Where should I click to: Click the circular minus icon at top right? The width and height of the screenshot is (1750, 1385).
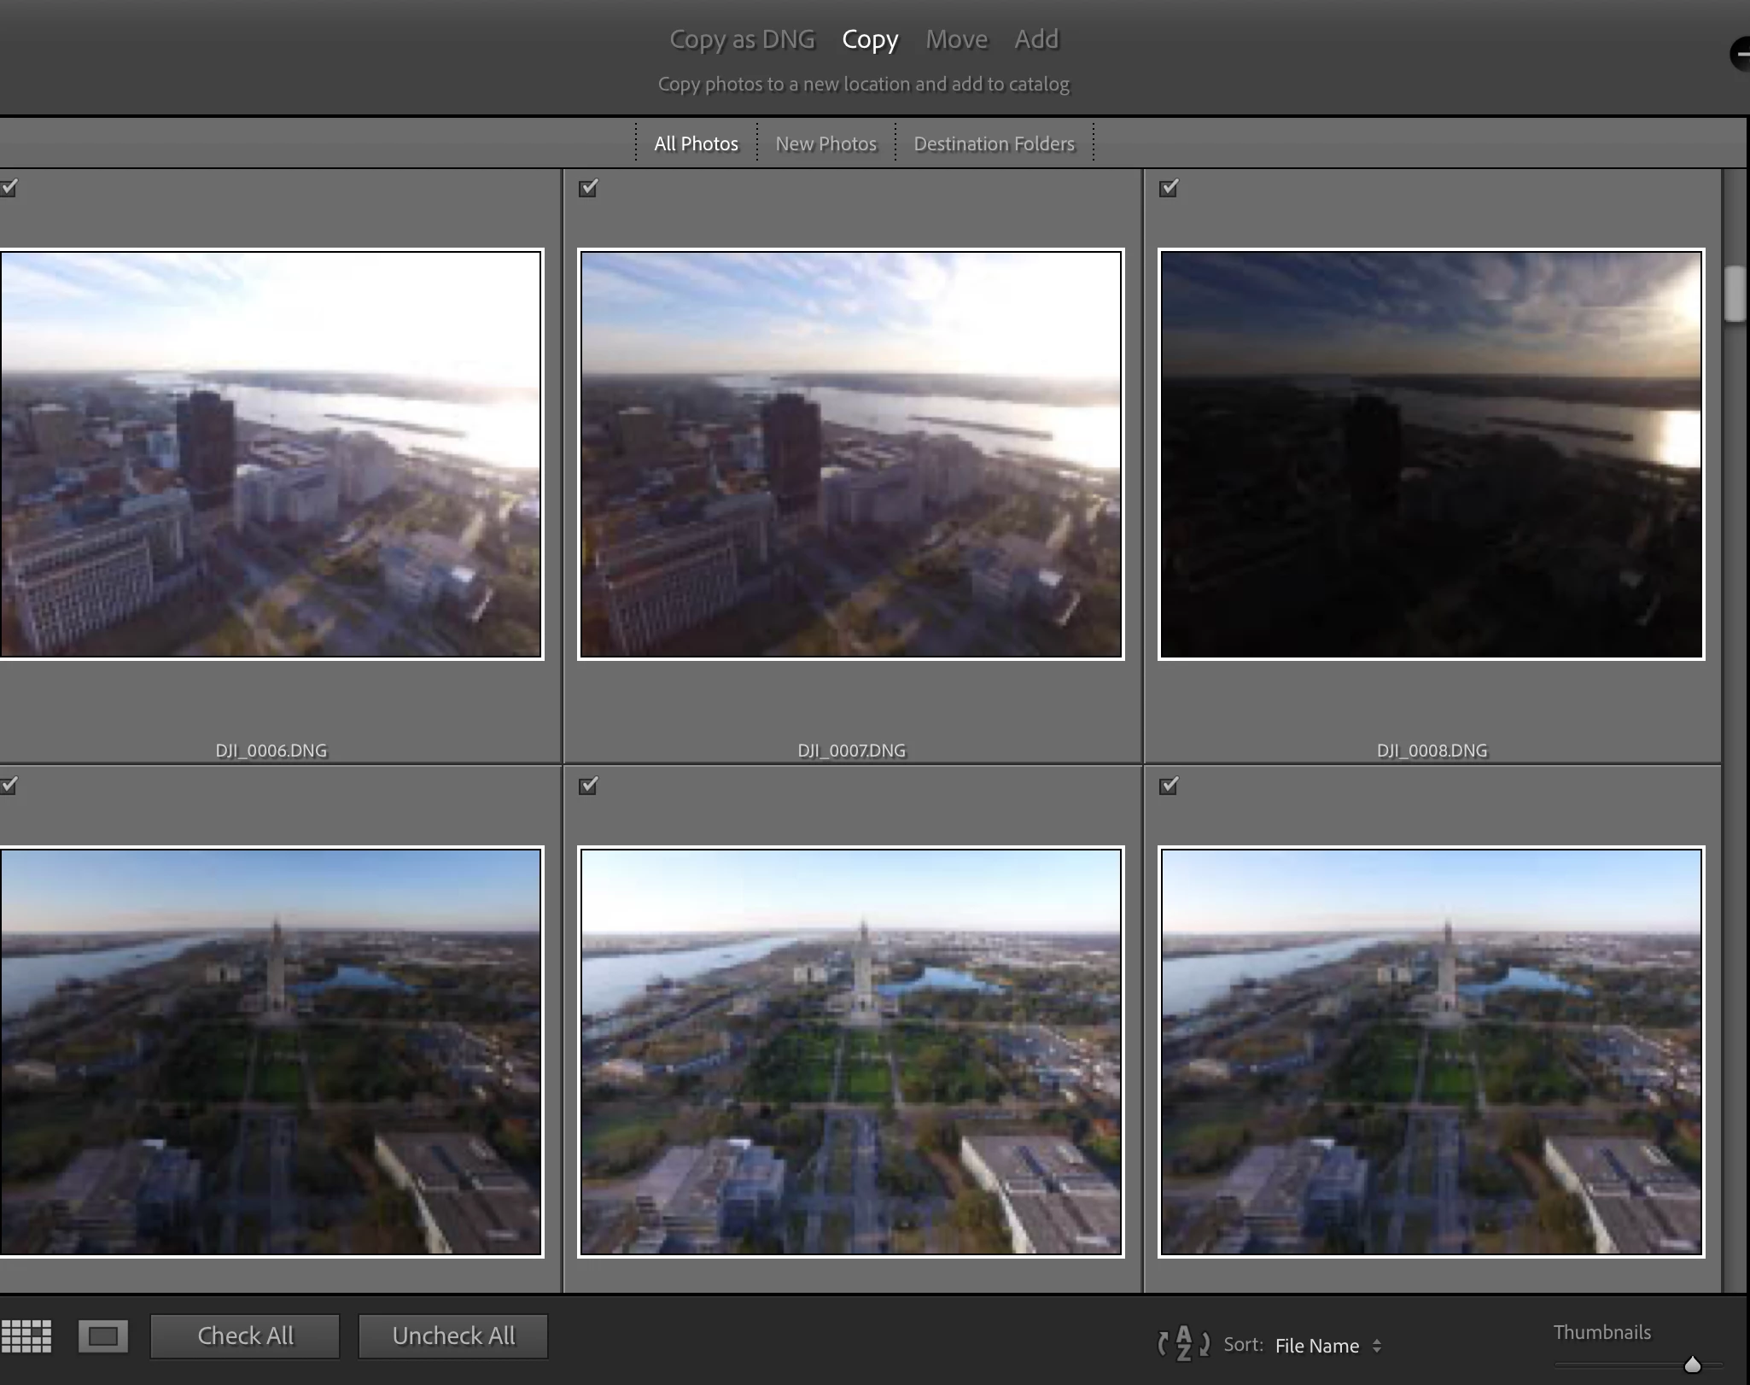pyautogui.click(x=1741, y=55)
